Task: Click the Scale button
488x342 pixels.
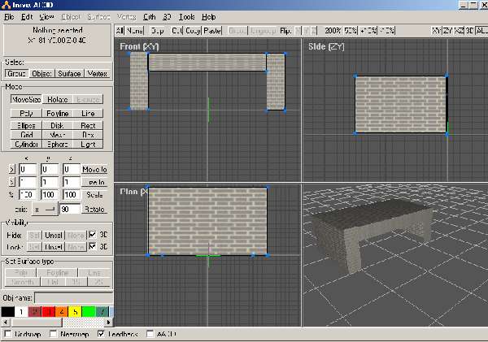Action: pyautogui.click(x=94, y=196)
